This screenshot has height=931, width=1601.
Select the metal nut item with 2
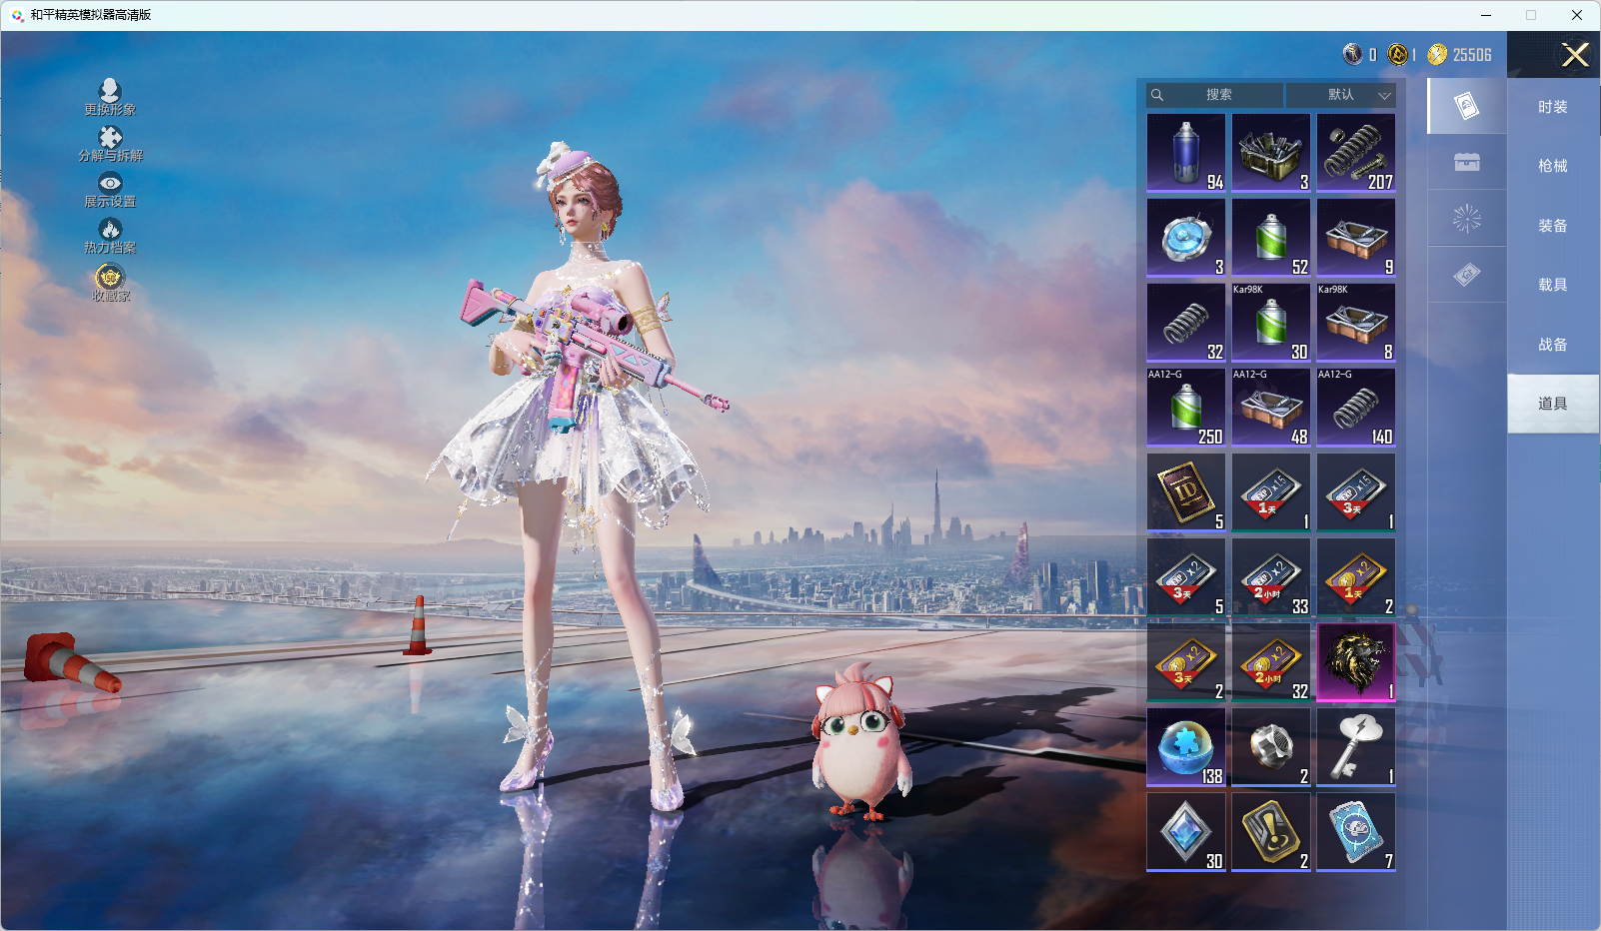1271,747
